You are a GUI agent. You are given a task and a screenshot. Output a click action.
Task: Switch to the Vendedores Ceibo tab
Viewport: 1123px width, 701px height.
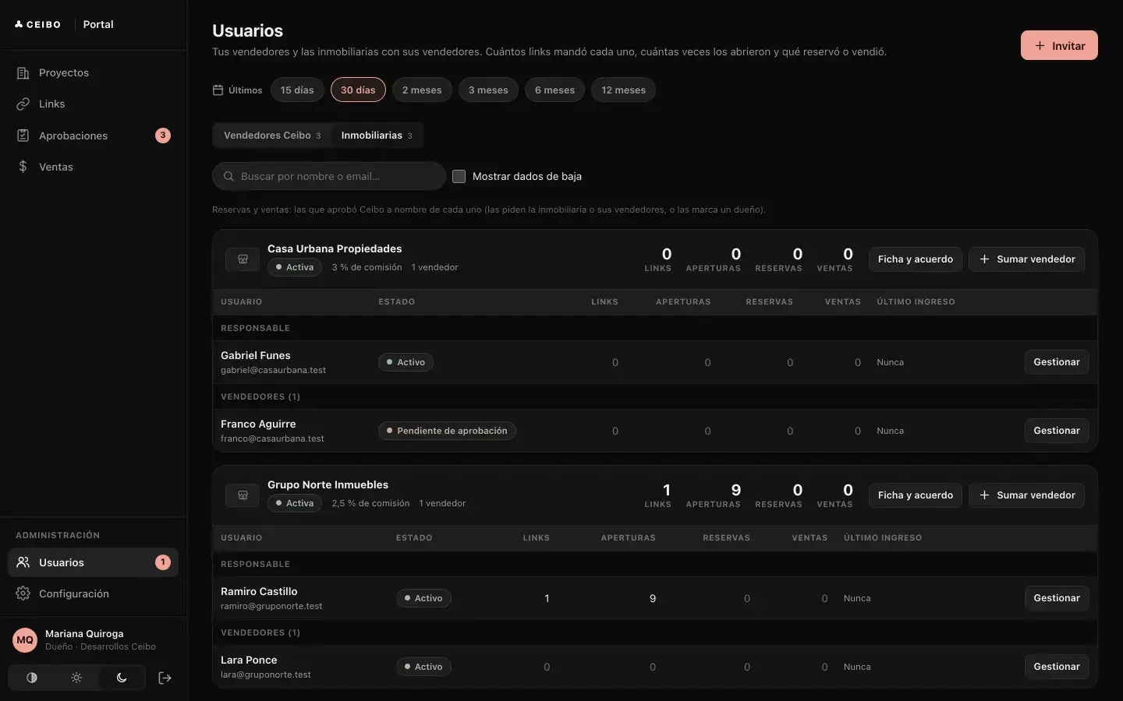coord(272,136)
